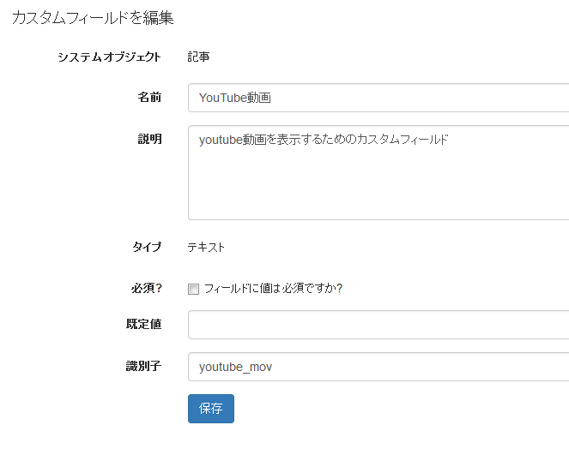This screenshot has width=569, height=455.
Task: Click the カスタムフィールドを編集 page heading
Action: [93, 18]
